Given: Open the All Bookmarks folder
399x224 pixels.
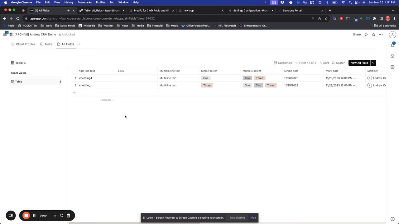Looking at the screenshot, I should (385, 26).
